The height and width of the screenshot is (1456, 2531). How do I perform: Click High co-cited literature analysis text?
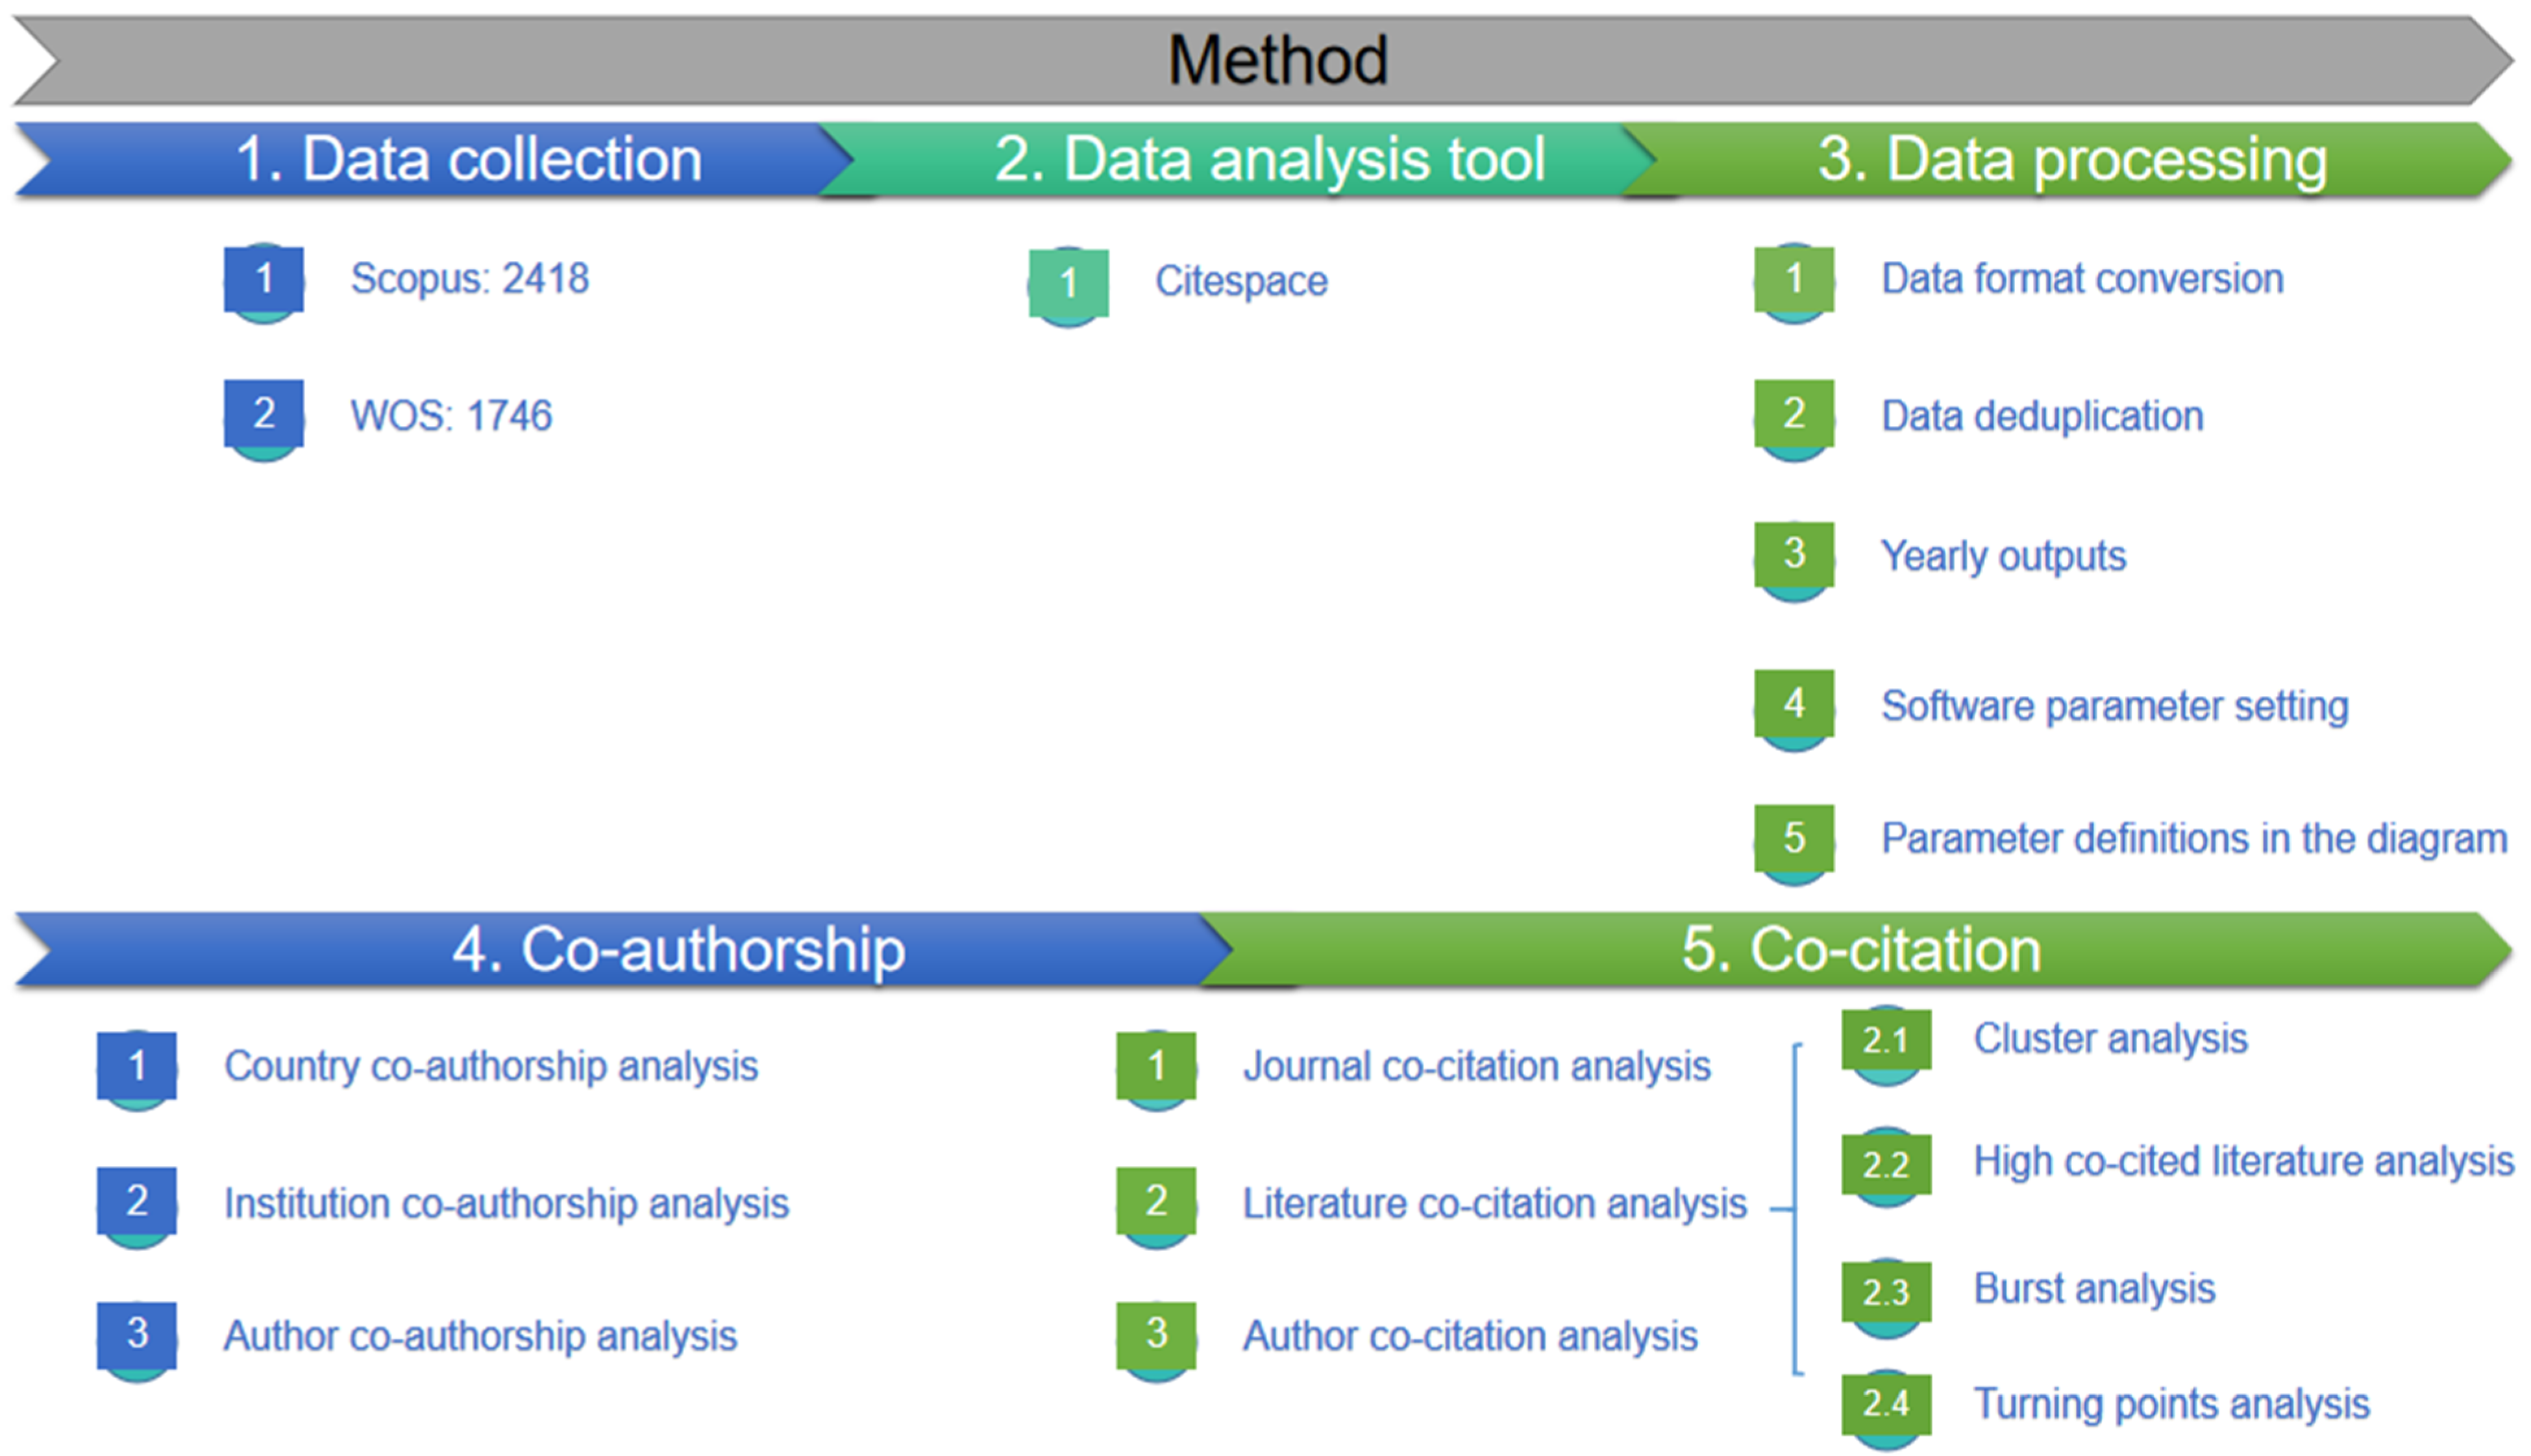(x=2242, y=1162)
